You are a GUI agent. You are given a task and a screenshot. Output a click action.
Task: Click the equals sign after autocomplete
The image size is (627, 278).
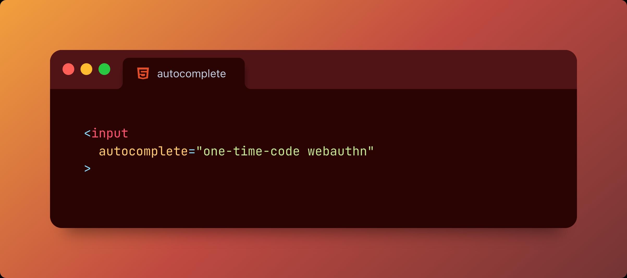click(192, 151)
